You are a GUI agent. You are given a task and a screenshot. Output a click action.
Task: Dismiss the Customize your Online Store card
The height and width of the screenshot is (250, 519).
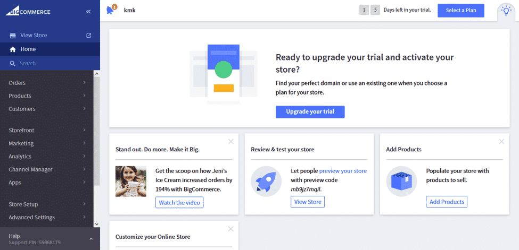230,229
